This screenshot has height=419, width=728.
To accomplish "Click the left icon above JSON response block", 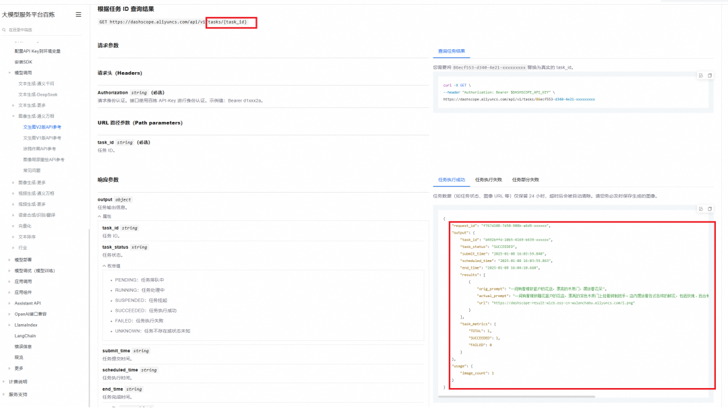I will 701,209.
